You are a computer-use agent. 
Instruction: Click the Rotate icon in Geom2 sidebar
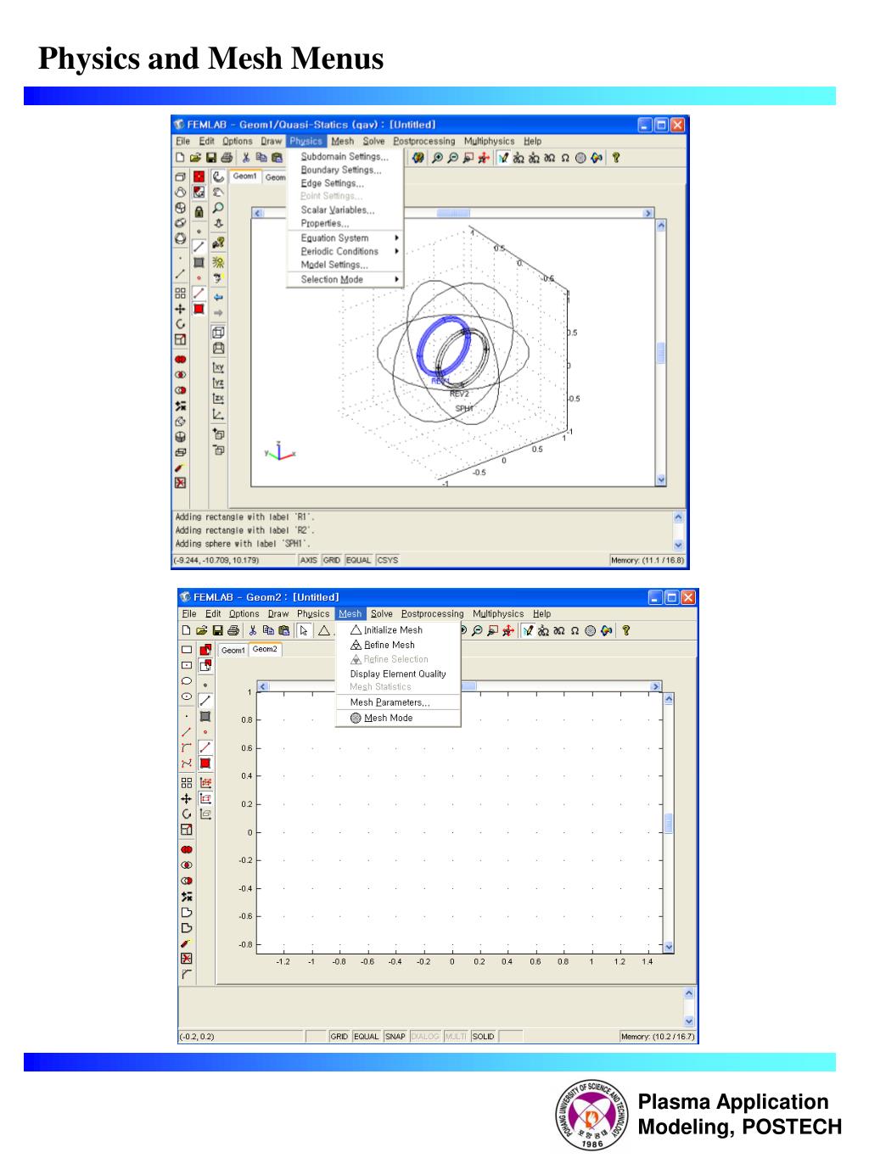[x=187, y=814]
